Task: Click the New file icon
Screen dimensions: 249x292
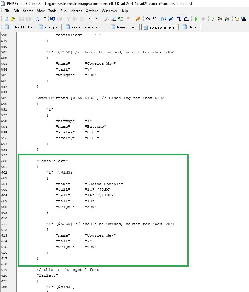Action: (6, 19)
